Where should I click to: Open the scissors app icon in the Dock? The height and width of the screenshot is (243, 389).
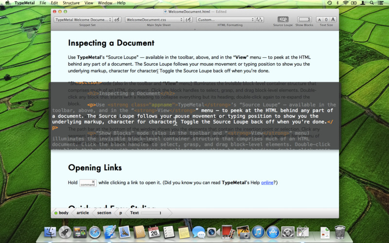point(302,232)
